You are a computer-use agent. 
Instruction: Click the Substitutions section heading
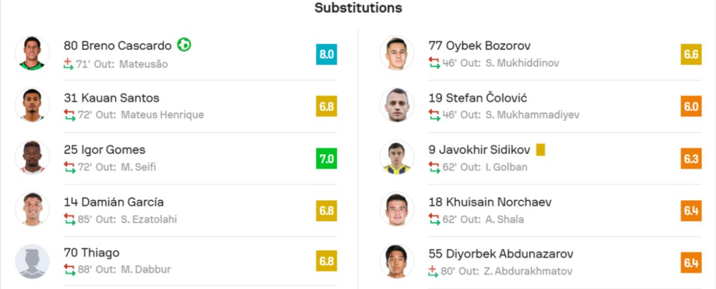[358, 8]
